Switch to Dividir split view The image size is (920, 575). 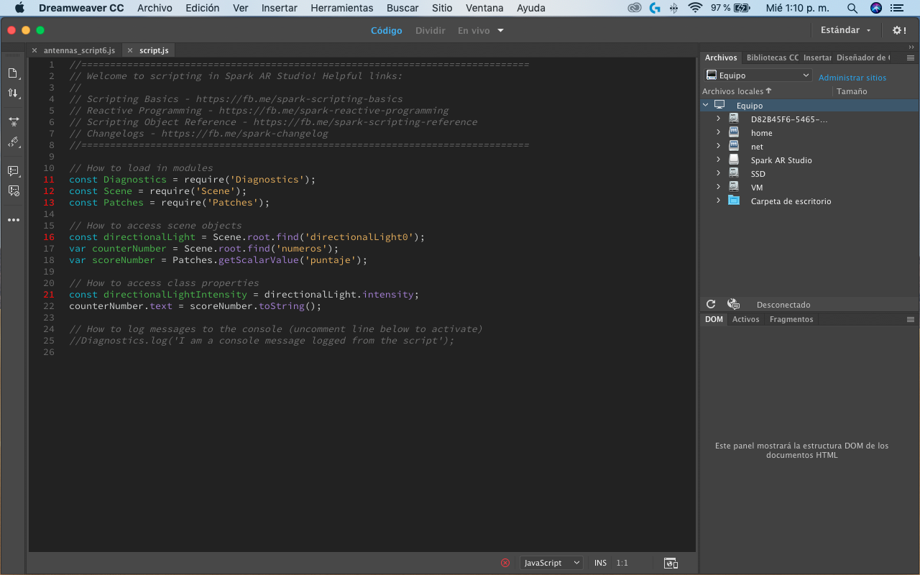430,30
